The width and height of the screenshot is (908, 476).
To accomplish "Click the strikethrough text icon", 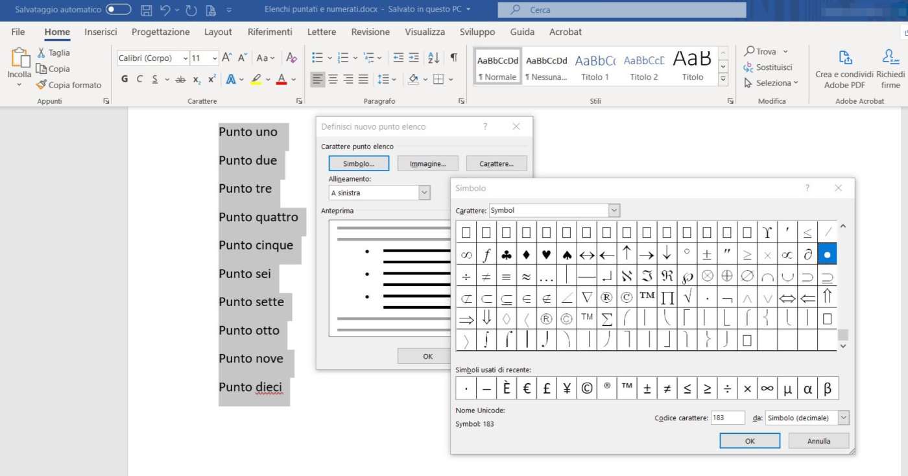I will pos(180,79).
